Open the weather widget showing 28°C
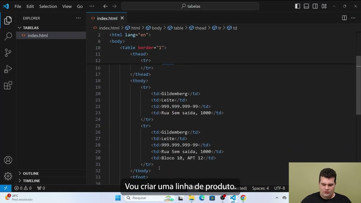Screen dimensions: 361x203 [19, 198]
